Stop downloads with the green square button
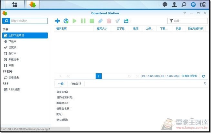 [92, 21]
